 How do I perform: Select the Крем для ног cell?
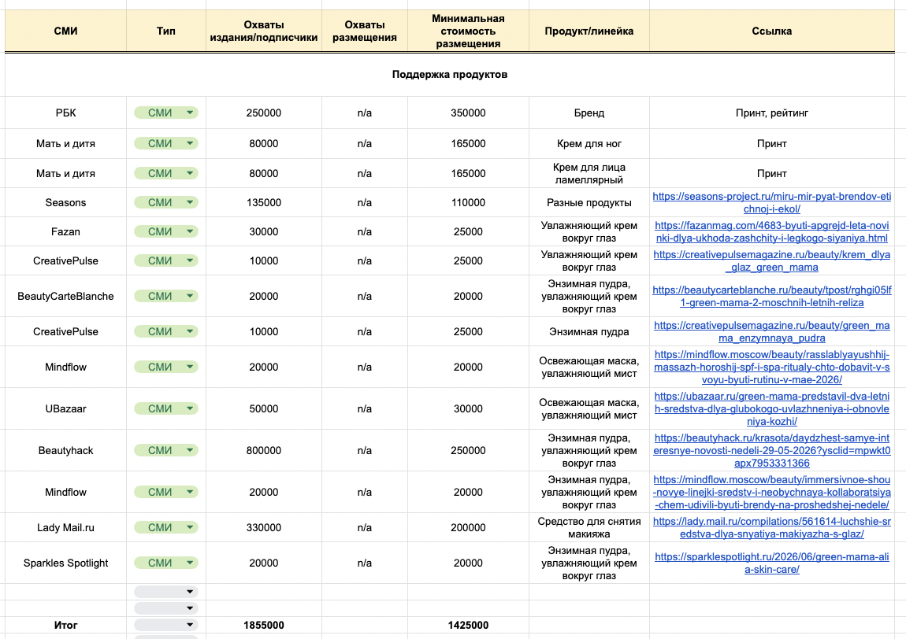point(589,143)
